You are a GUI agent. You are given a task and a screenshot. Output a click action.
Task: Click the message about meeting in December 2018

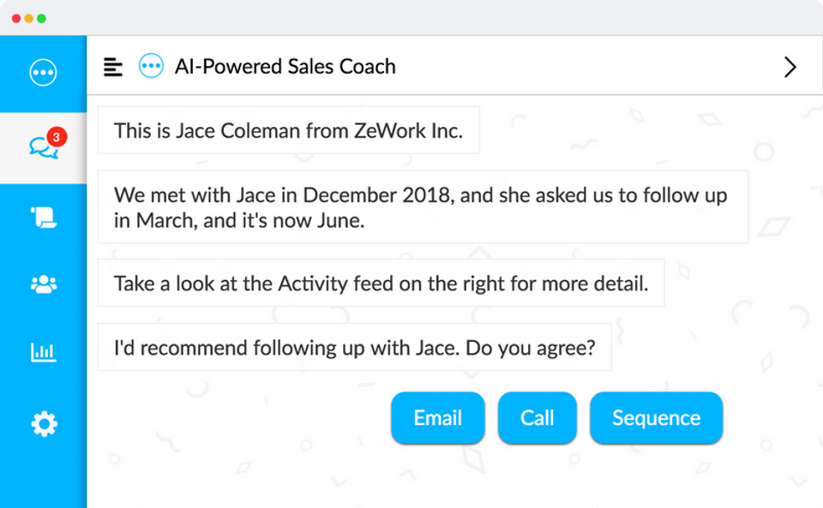[422, 207]
